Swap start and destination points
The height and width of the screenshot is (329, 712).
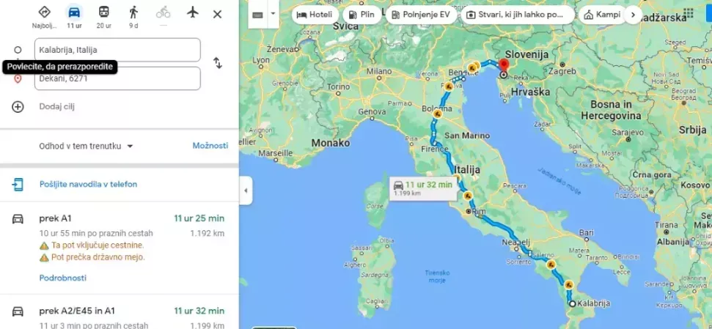[218, 62]
